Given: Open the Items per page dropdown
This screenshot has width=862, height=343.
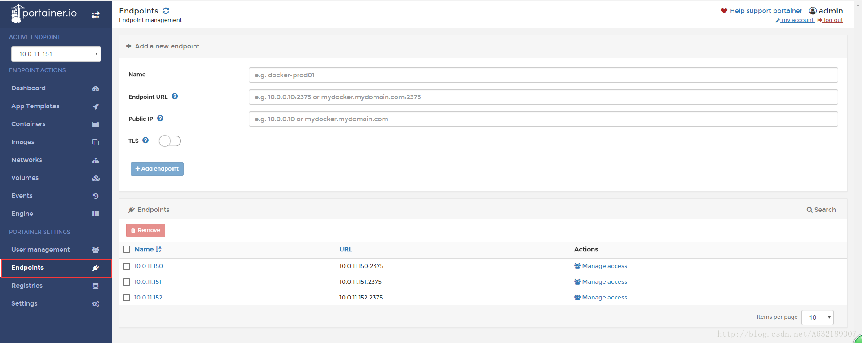Looking at the screenshot, I should 817,317.
